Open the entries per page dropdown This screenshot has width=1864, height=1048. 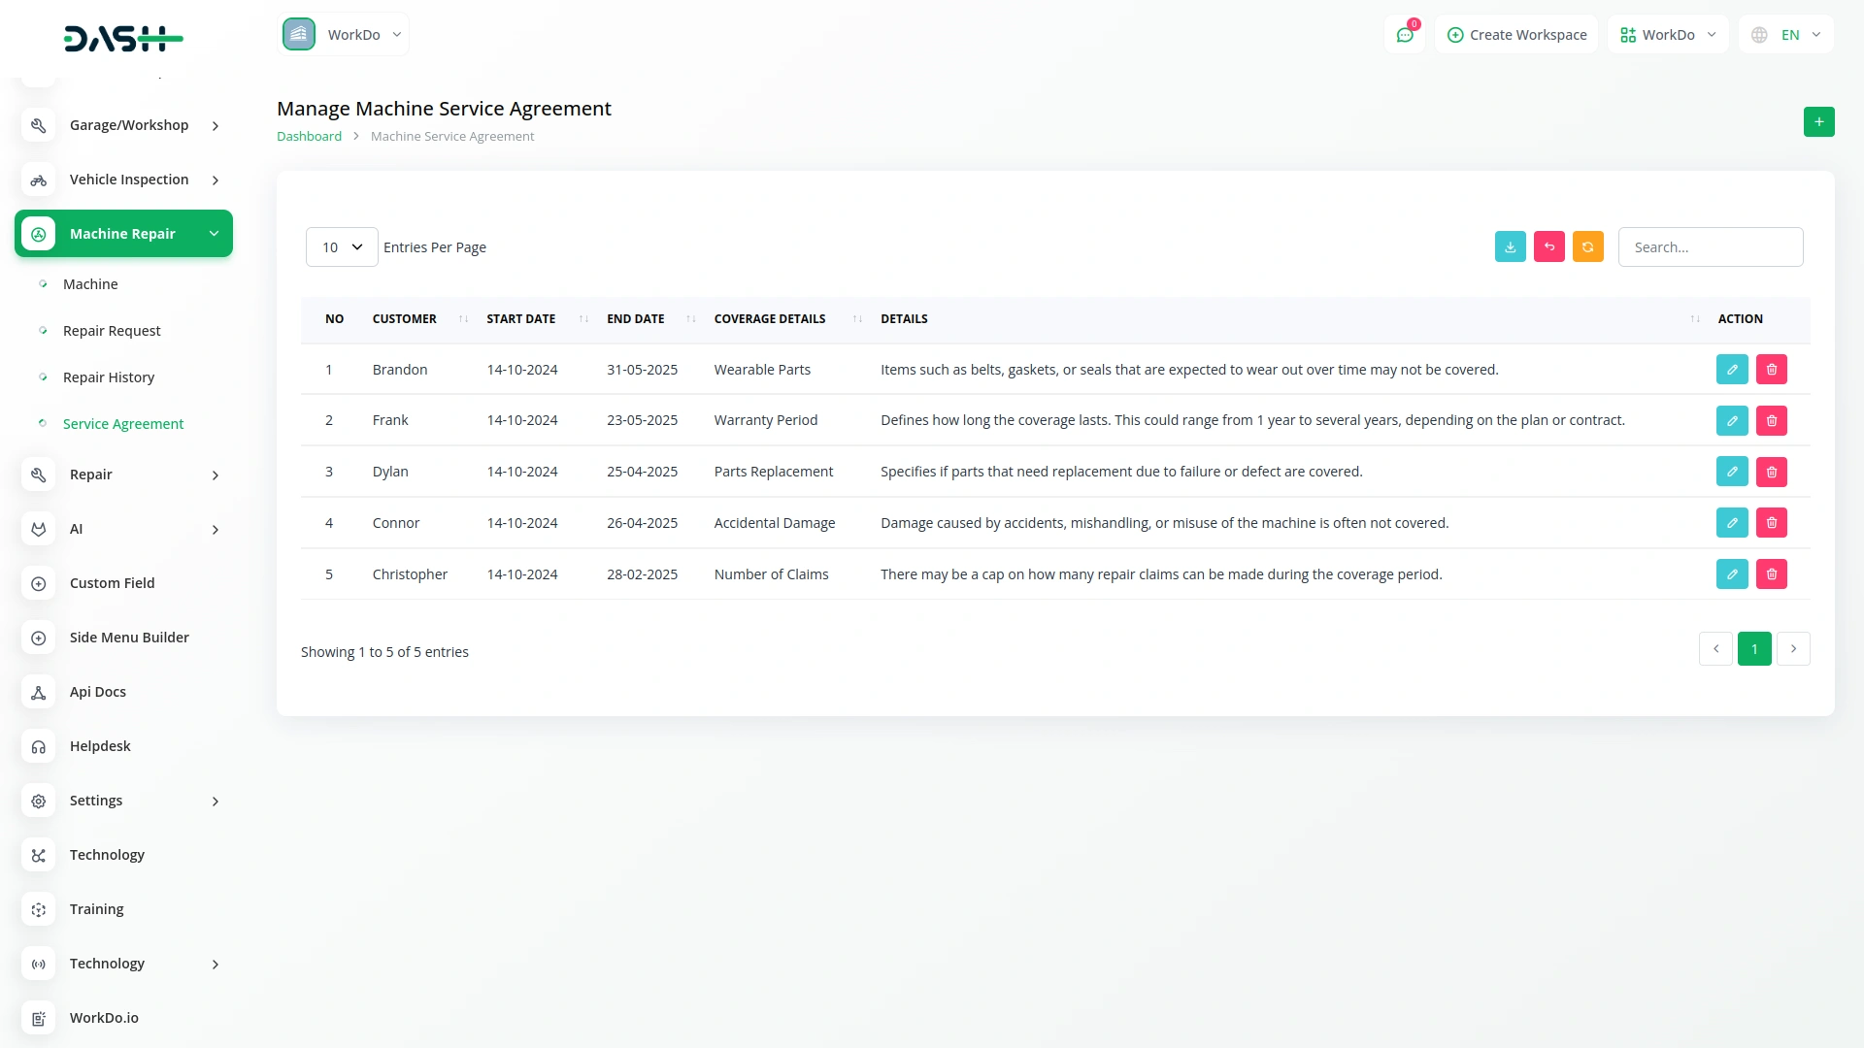[x=342, y=247]
